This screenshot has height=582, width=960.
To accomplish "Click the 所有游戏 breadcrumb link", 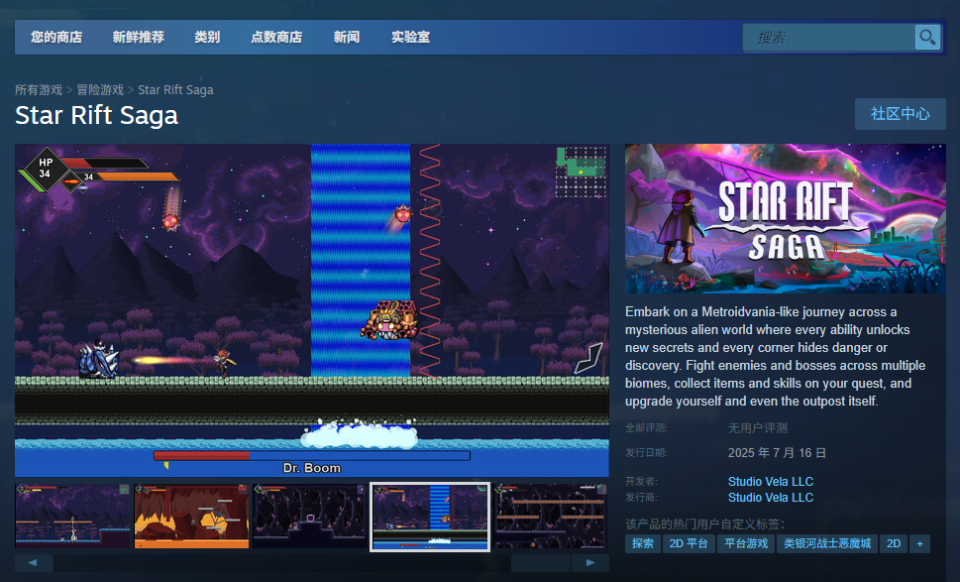I will click(x=39, y=89).
